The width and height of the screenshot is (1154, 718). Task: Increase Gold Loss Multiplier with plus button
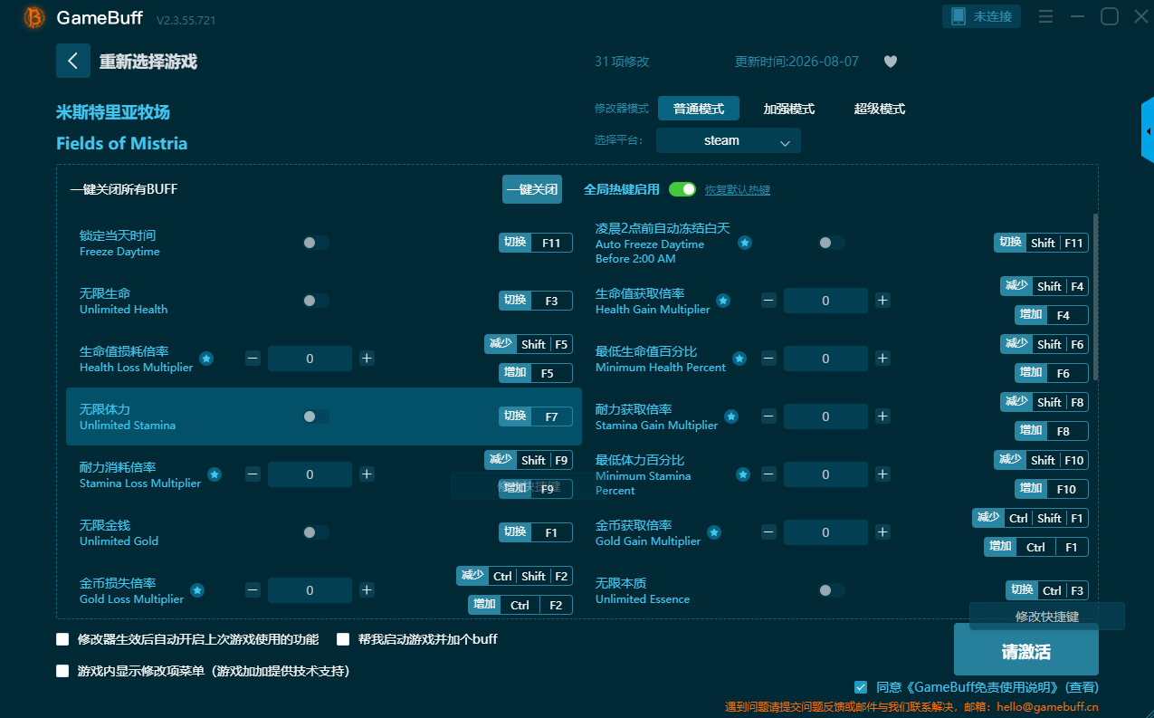point(367,590)
